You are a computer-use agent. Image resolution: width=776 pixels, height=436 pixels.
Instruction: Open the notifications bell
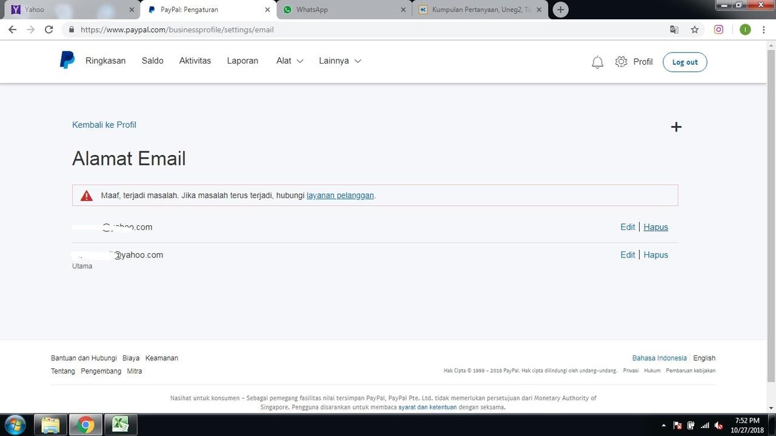pyautogui.click(x=597, y=62)
